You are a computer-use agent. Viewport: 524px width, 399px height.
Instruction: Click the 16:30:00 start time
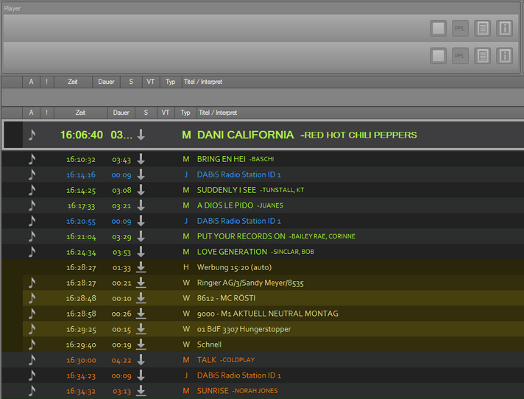click(81, 360)
